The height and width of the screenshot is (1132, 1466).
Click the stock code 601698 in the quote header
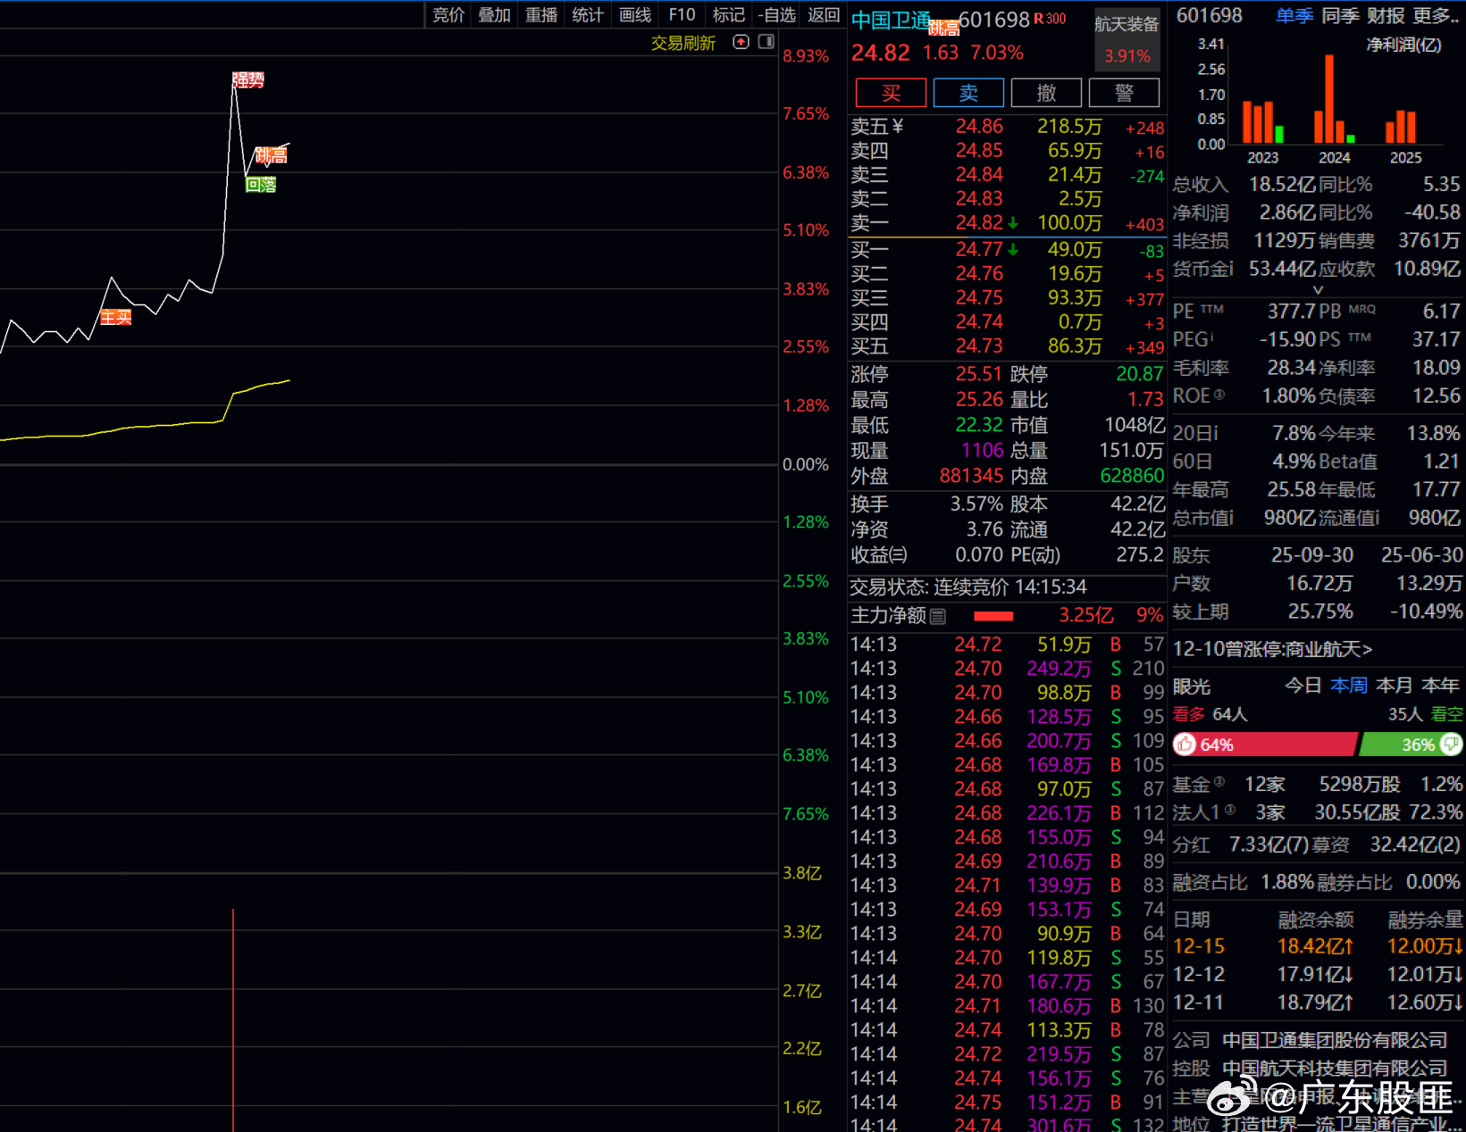click(994, 20)
